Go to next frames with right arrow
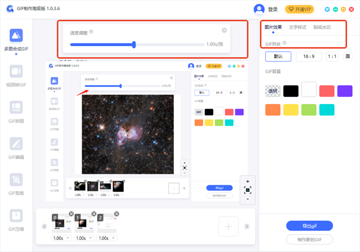 (x=247, y=227)
